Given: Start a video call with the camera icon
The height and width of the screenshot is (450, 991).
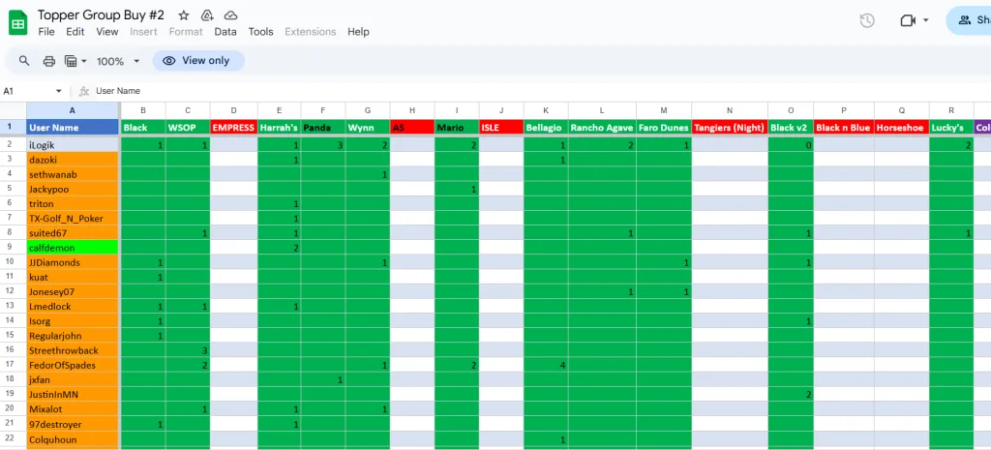Looking at the screenshot, I should pyautogui.click(x=908, y=20).
